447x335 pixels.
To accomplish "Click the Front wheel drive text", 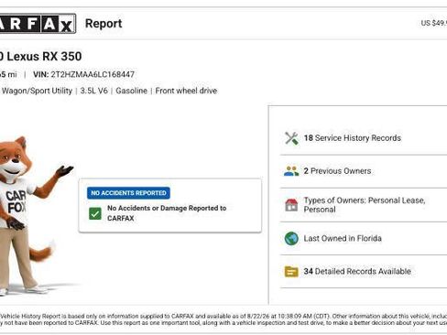I will [x=186, y=91].
